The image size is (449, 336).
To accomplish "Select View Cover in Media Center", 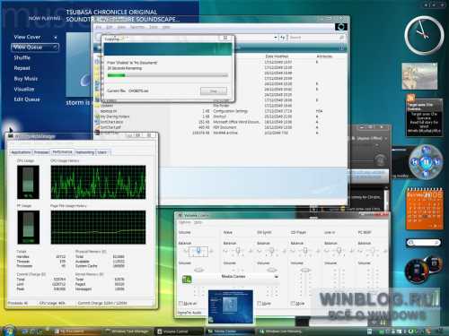I will point(27,37).
